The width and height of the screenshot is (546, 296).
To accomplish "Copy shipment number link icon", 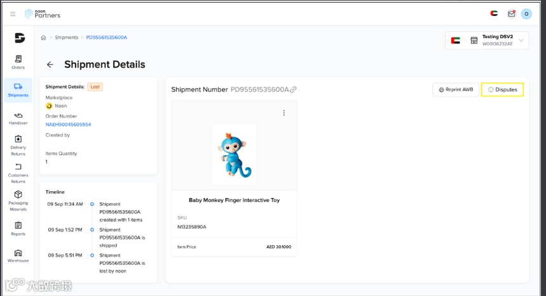I will pyautogui.click(x=293, y=90).
